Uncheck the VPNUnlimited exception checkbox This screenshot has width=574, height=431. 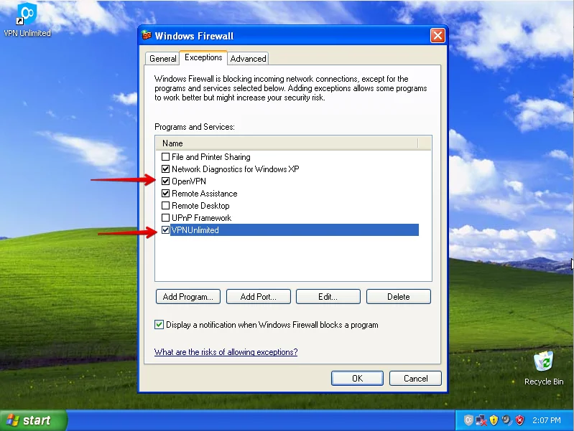point(166,230)
